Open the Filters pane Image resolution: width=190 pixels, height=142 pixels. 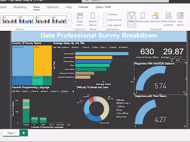(131, 19)
